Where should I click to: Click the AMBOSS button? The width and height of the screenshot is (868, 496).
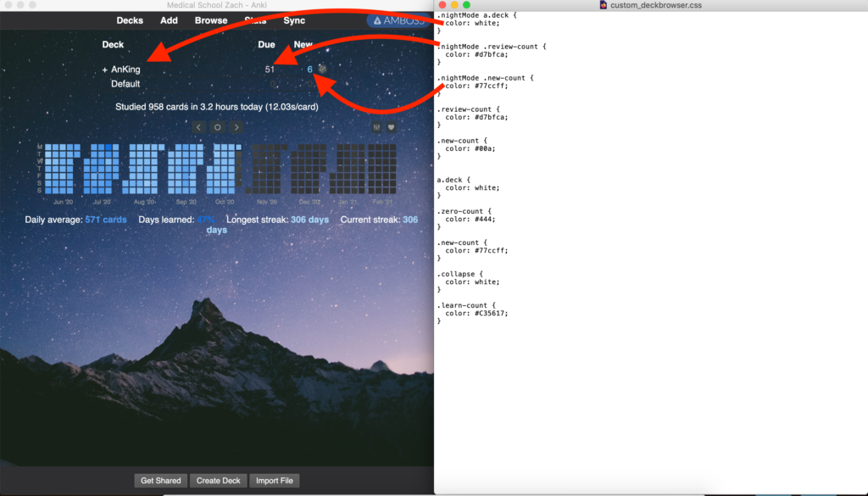tap(398, 20)
